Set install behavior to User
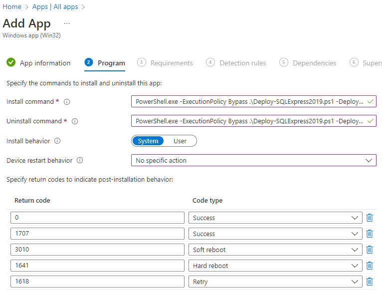Viewport: 382px width, 295px height. [180, 141]
